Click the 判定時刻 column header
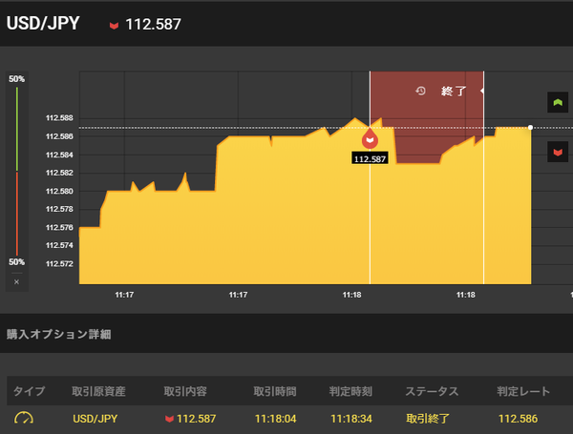The width and height of the screenshot is (573, 434). pyautogui.click(x=350, y=391)
